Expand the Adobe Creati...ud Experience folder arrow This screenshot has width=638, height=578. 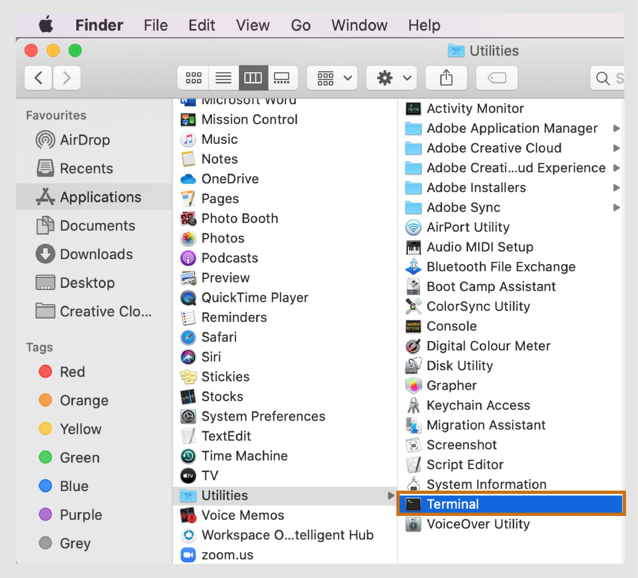tap(616, 168)
